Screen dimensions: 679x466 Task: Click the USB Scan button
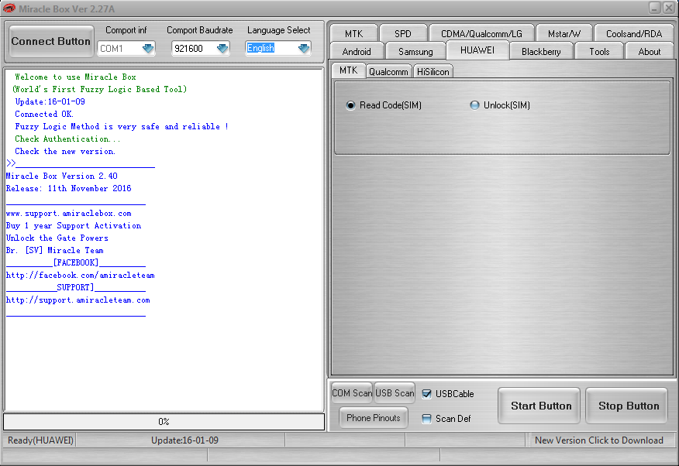point(395,393)
